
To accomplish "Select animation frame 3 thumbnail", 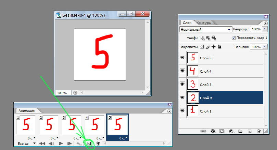I will pyautogui.click(x=72, y=125).
